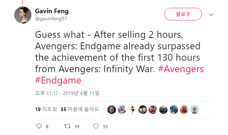The width and height of the screenshot is (228, 135).
Task: Open Gavin Feng's profile picture
Action: pyautogui.click(x=23, y=15)
